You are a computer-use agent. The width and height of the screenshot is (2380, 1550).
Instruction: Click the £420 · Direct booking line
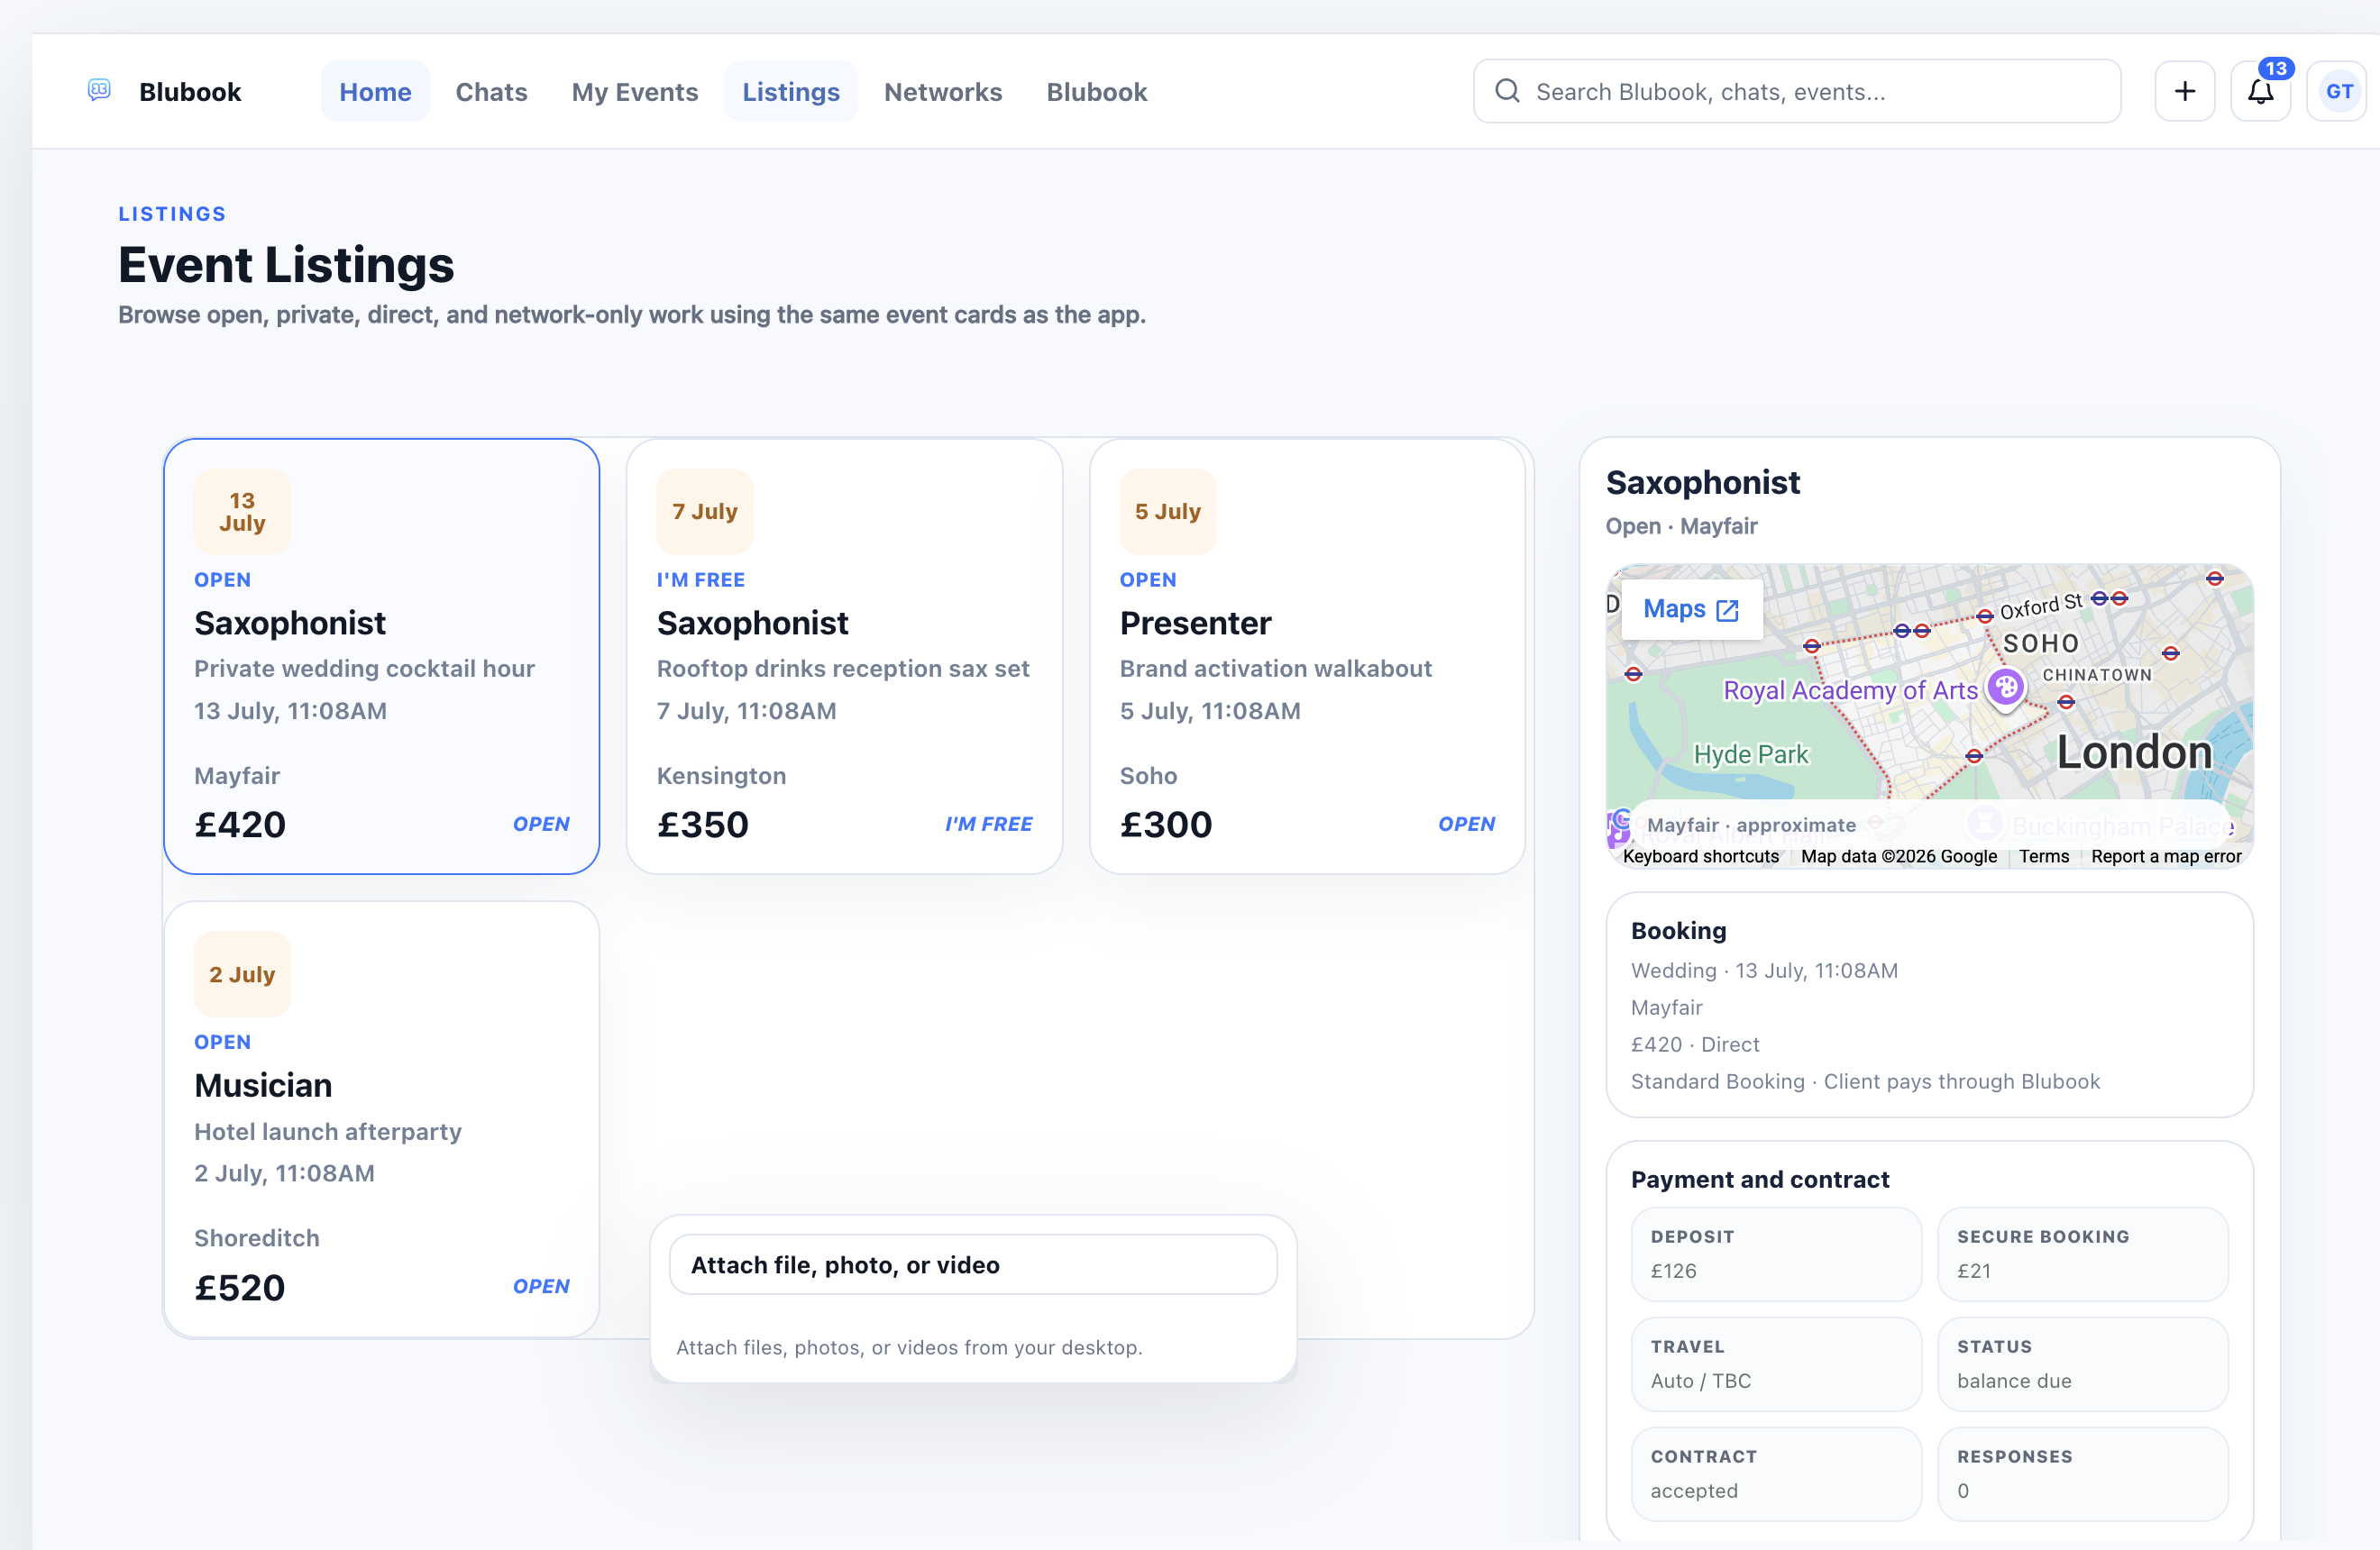coord(1694,1044)
